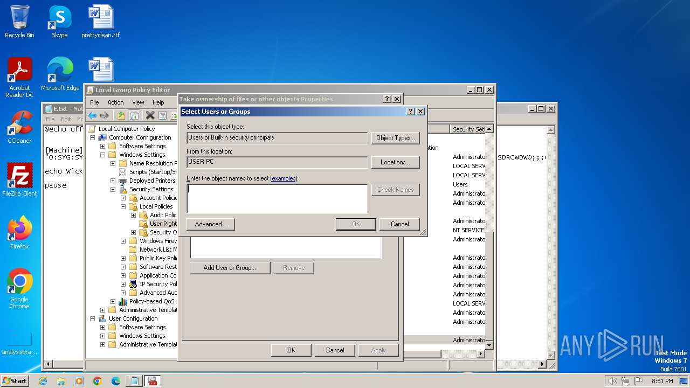Click scroll down arrow in policy list
Screen dimensions: 690x388
489,345
